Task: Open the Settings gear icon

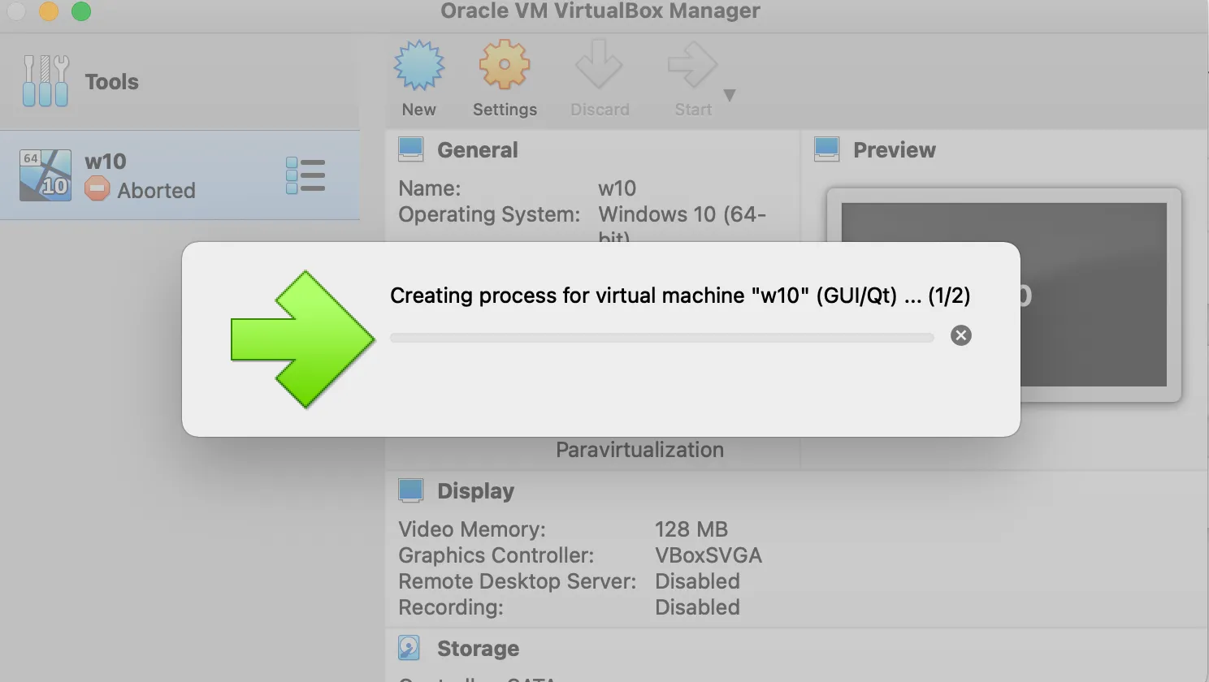Action: click(x=505, y=64)
